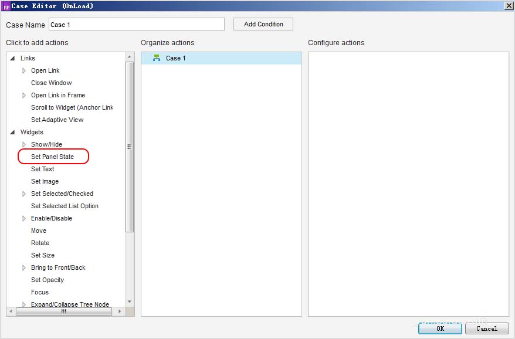The height and width of the screenshot is (339, 515).
Task: Click the actions list scroll-up arrow
Action: [130, 57]
